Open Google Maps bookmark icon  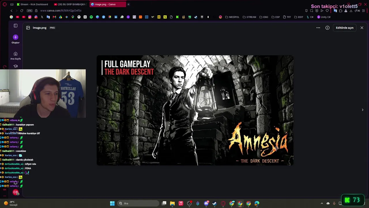pyautogui.click(x=73, y=17)
